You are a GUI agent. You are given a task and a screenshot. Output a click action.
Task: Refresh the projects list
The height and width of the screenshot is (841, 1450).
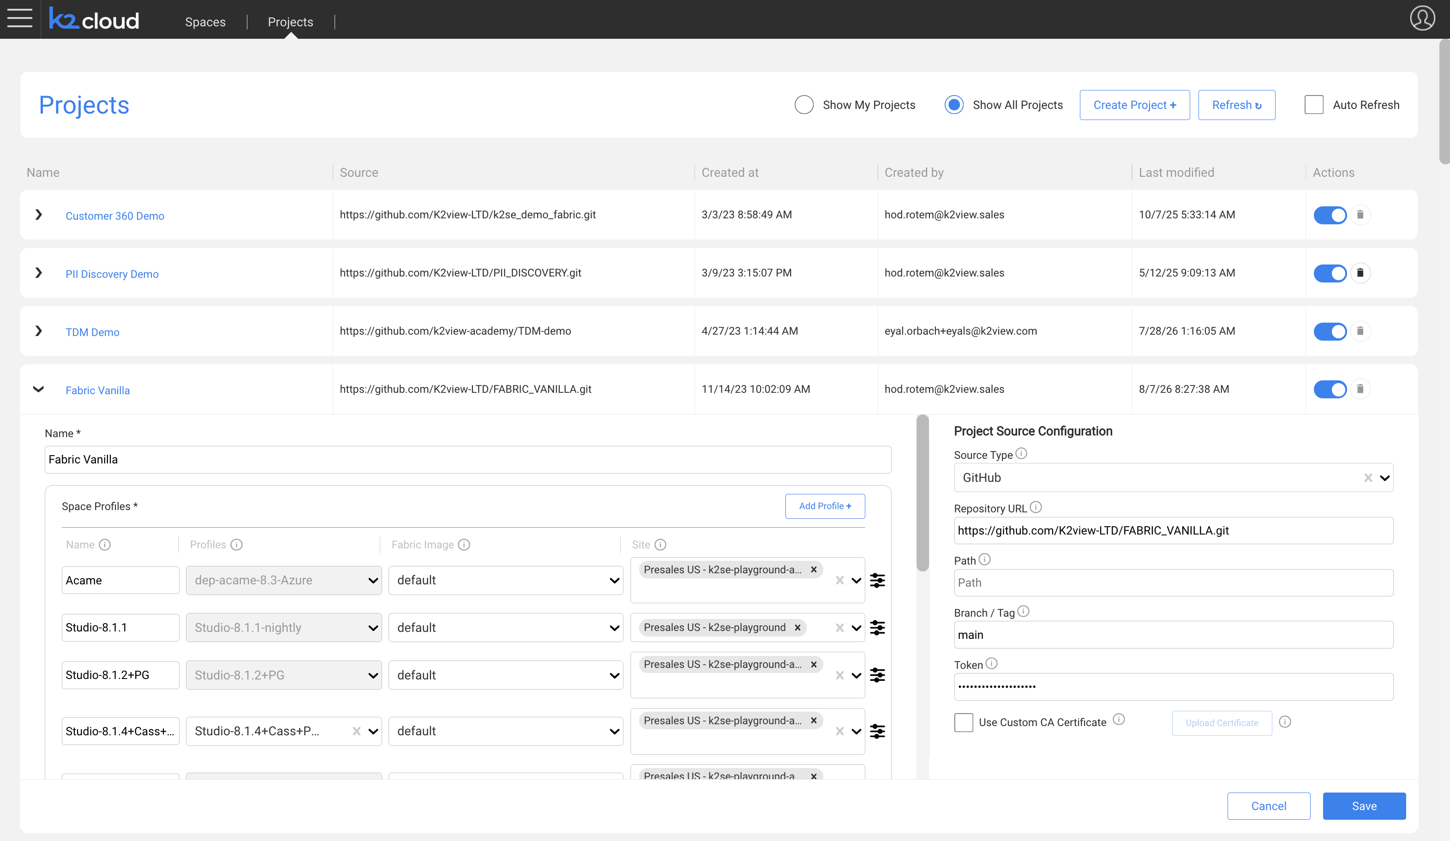tap(1236, 105)
